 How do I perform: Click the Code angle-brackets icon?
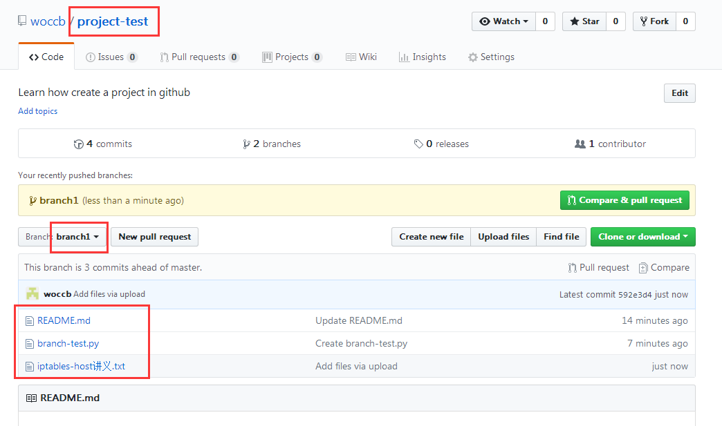[x=34, y=57]
